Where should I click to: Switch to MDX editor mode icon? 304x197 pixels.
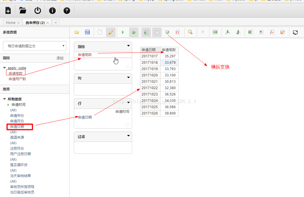pos(283,32)
